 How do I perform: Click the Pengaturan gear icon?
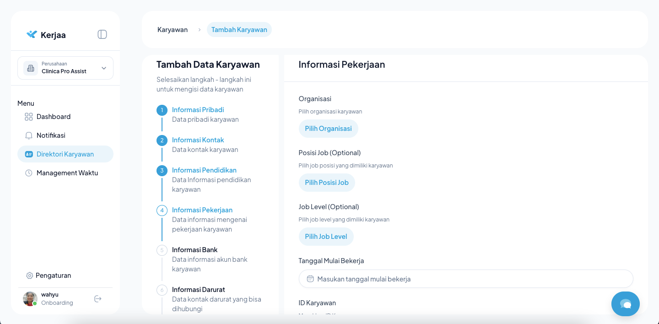pyautogui.click(x=29, y=275)
